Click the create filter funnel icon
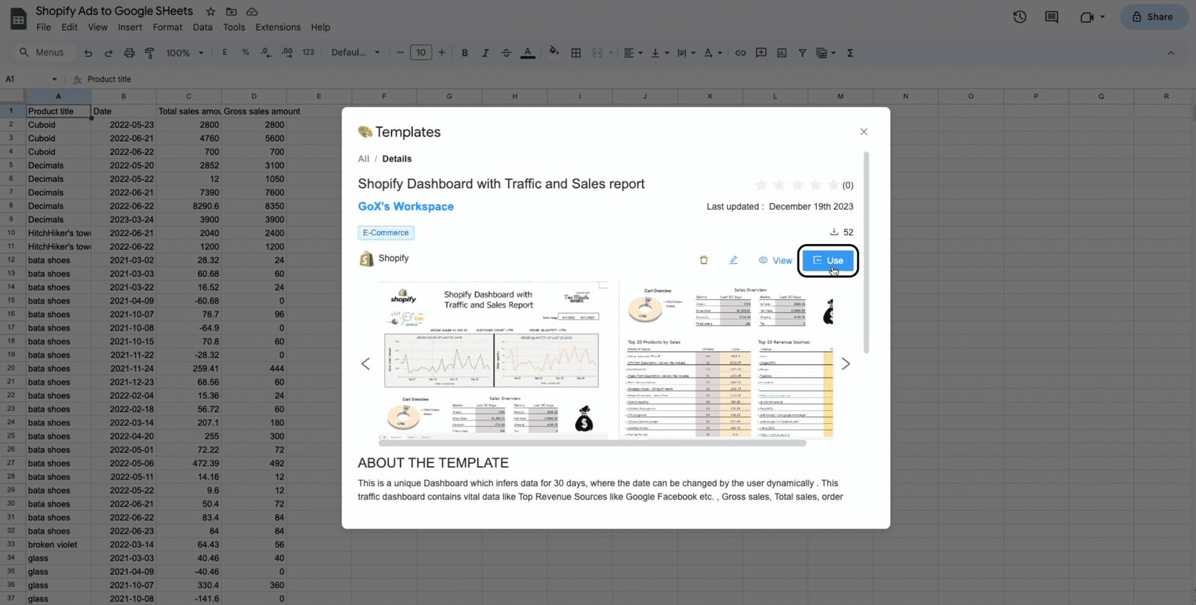This screenshot has width=1196, height=605. 802,53
